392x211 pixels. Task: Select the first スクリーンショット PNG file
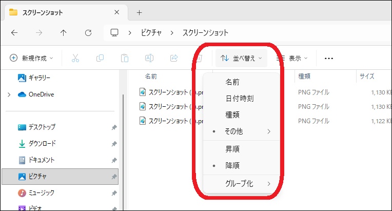click(x=171, y=92)
